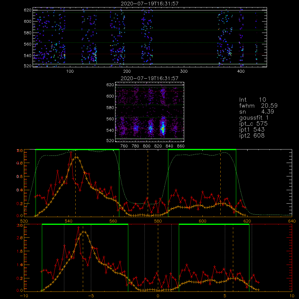The height and width of the screenshot is (299, 299).
Task: Click y-axis label 540 on top image
Action: coord(28,56)
